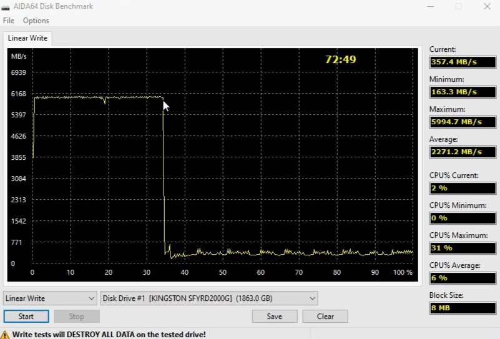Close the AIDA64 Disk Benchmark window
This screenshot has height=339, width=500.
(488, 6)
